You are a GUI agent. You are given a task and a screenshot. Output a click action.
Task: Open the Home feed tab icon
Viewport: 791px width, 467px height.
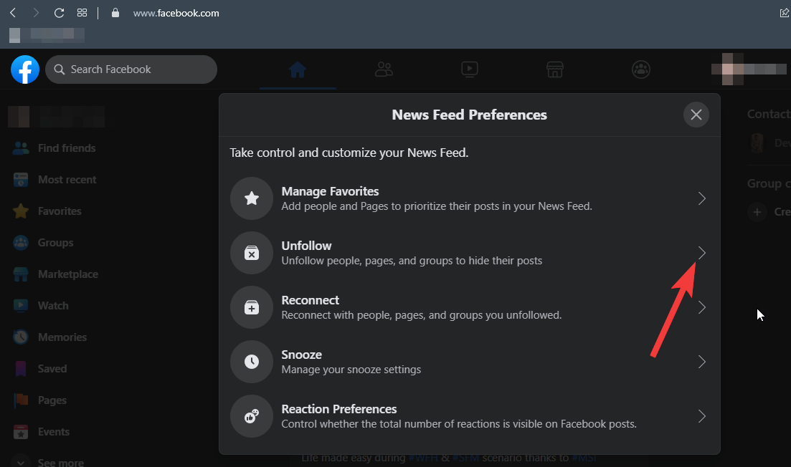pos(297,69)
